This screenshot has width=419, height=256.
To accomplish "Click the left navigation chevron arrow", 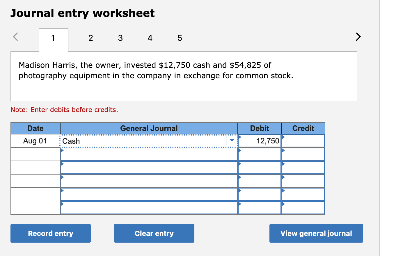I will pos(15,37).
